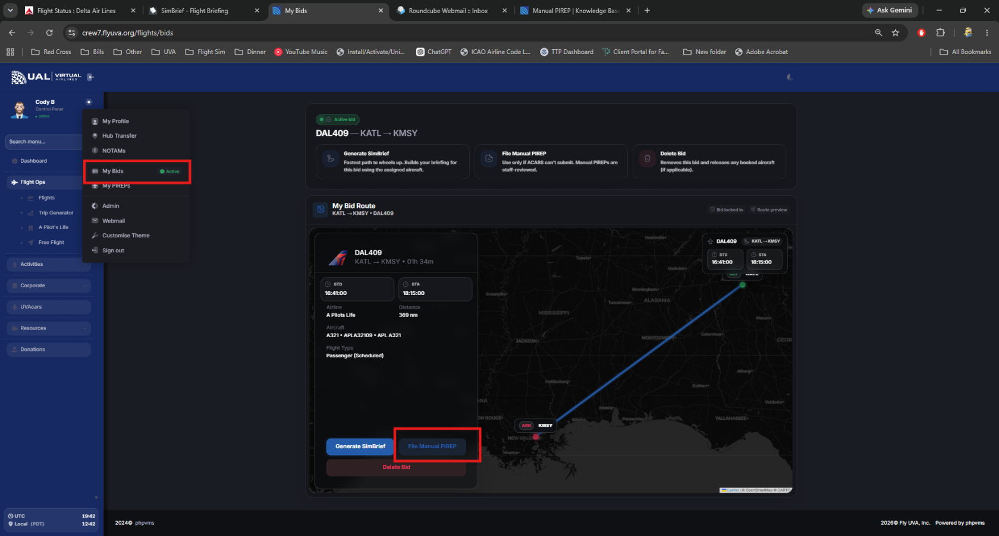Open the TTP Dashboard bookmark

567,52
